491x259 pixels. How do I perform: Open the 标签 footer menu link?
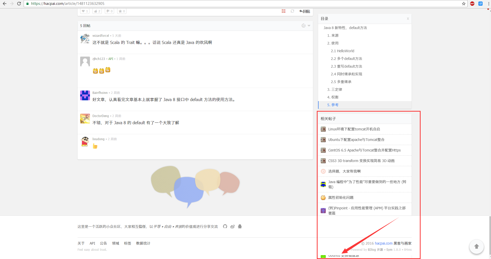127,243
